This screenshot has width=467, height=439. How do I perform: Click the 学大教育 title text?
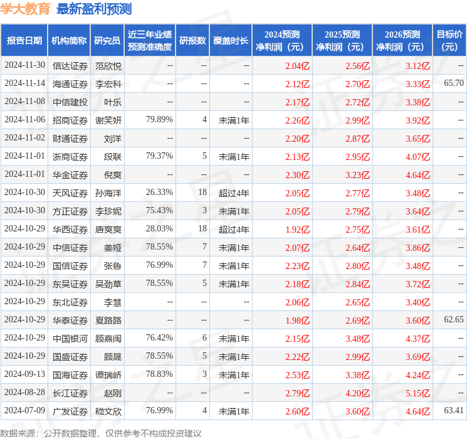[25, 9]
